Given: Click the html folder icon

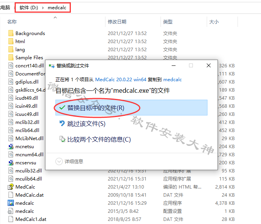Looking at the screenshot, I should 11,41.
